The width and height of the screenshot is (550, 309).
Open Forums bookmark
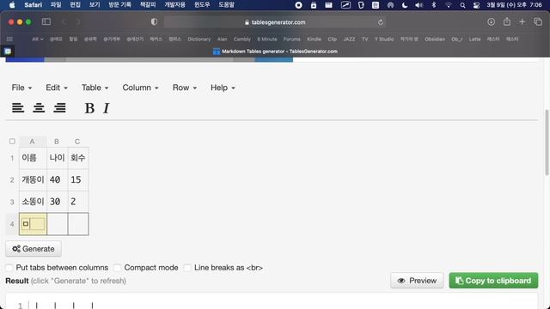tap(292, 39)
